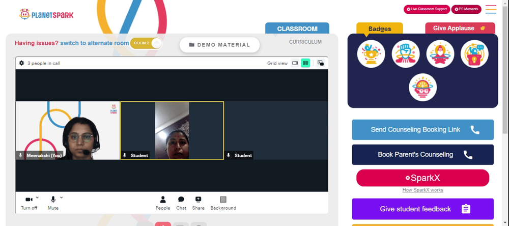Viewport: 509px width, 226px height.
Task: Click mic icon on Meenakshi's tile
Action: [21, 156]
